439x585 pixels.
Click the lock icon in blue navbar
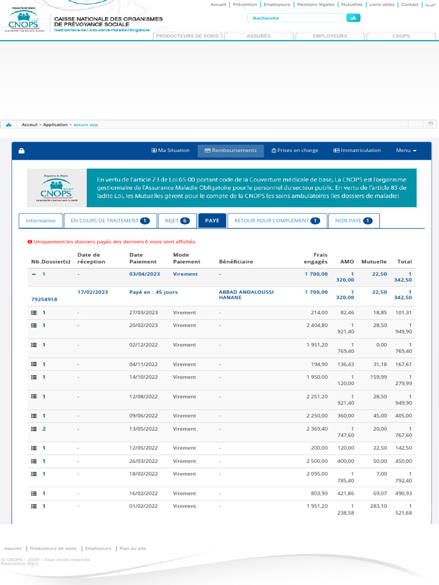tap(22, 151)
